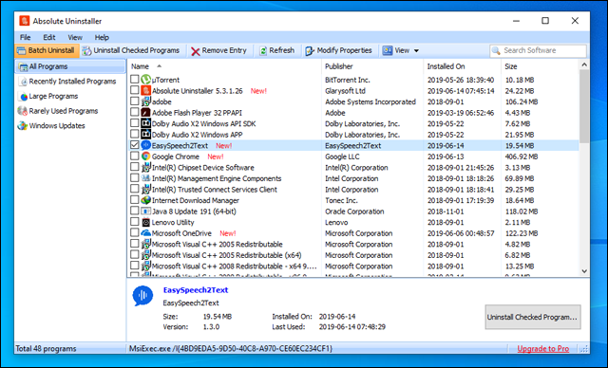Click the Oracle Corporation publisher cell

[354, 212]
